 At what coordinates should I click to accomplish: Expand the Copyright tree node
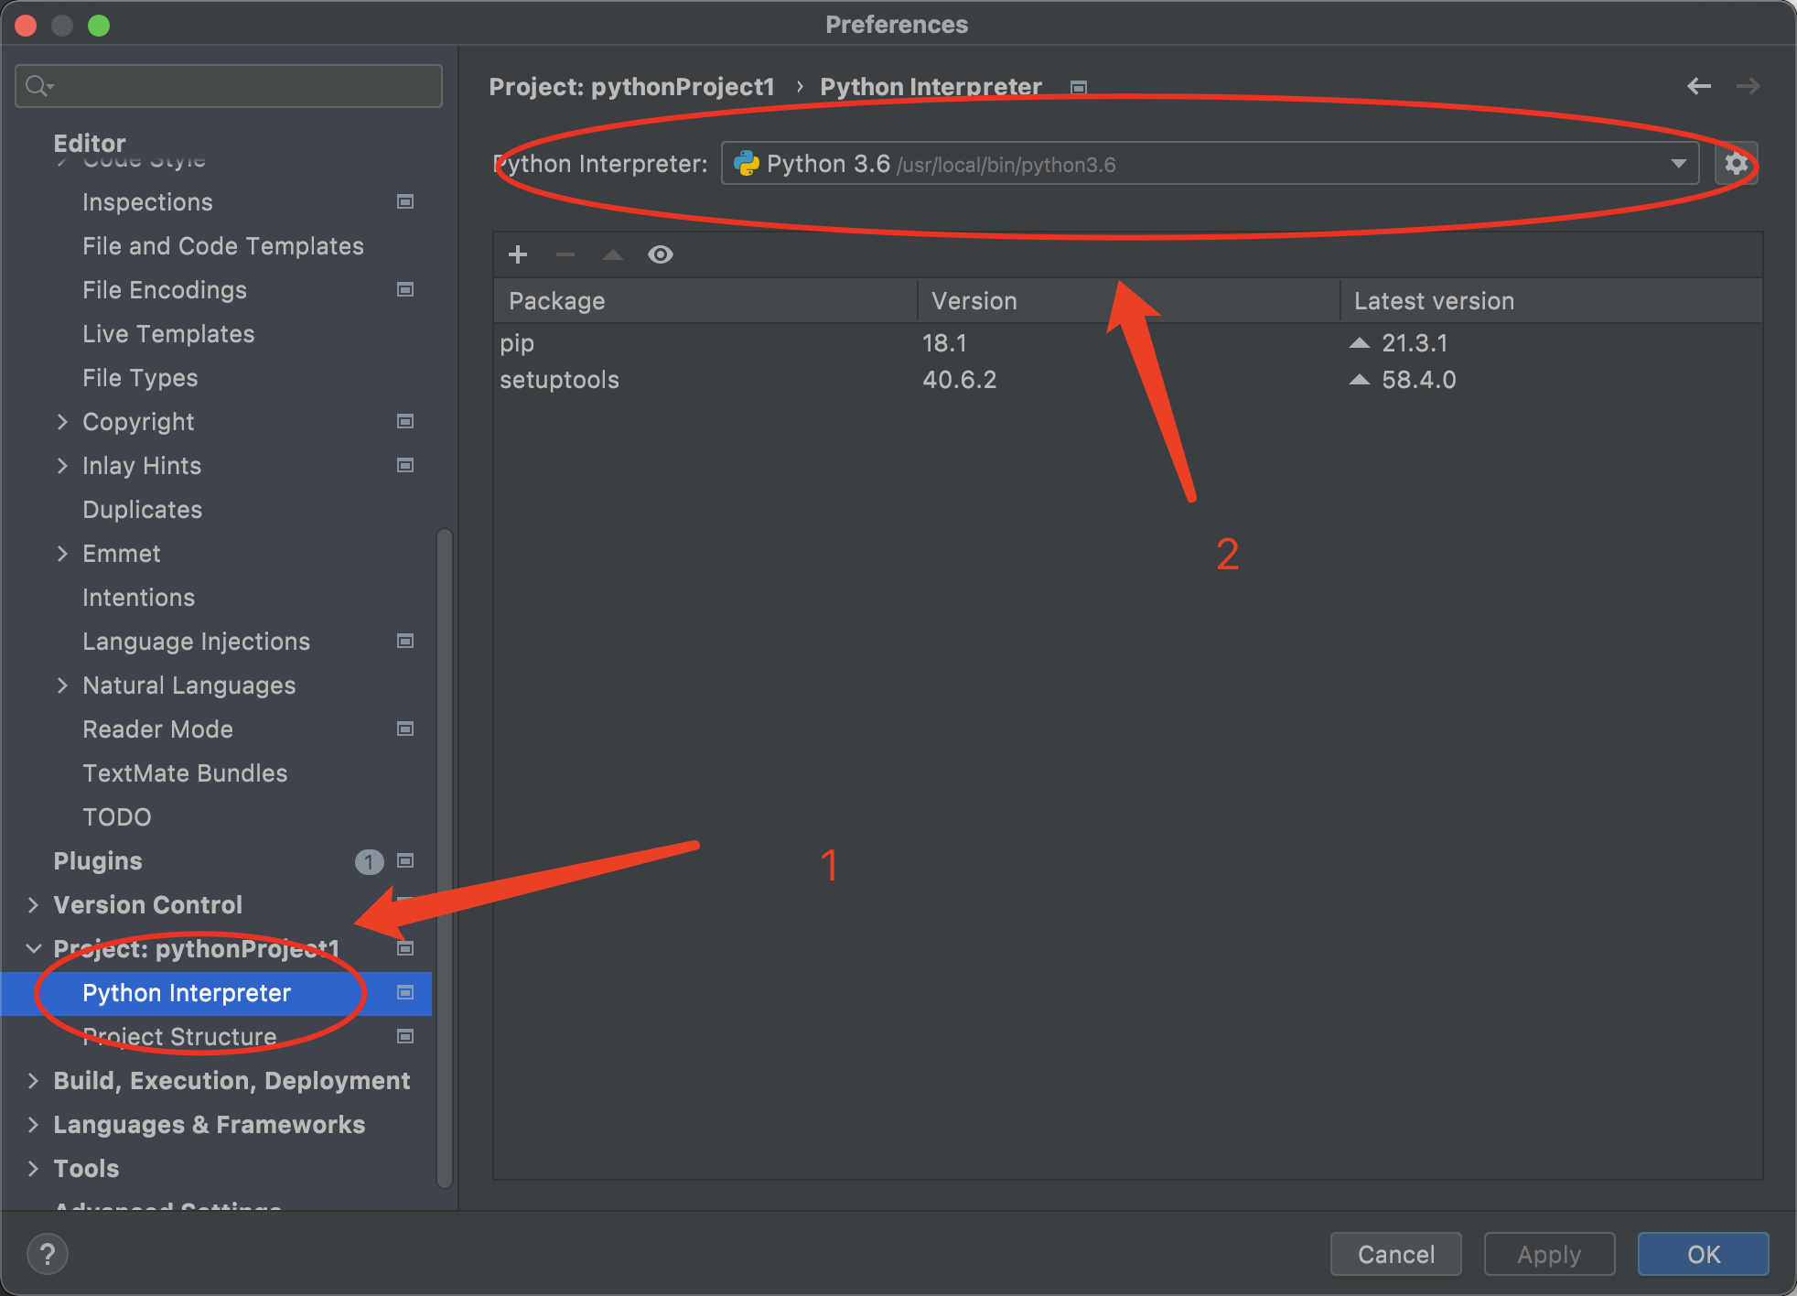click(x=62, y=421)
